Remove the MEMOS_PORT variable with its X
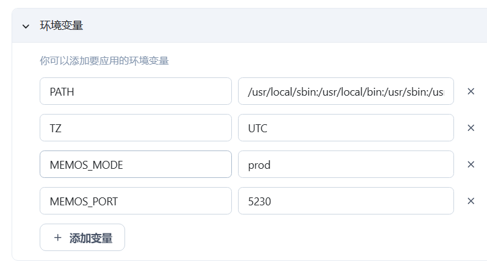The width and height of the screenshot is (487, 262). (471, 201)
